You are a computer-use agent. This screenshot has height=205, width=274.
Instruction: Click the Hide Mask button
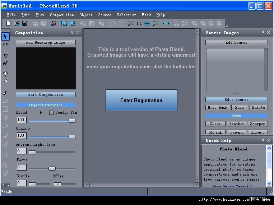click(218, 107)
